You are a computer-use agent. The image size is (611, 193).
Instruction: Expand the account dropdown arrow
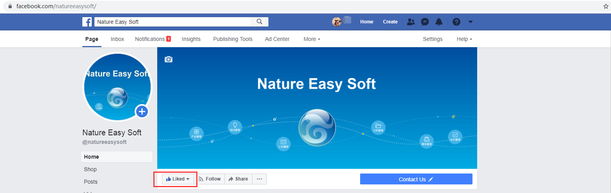[x=471, y=22]
